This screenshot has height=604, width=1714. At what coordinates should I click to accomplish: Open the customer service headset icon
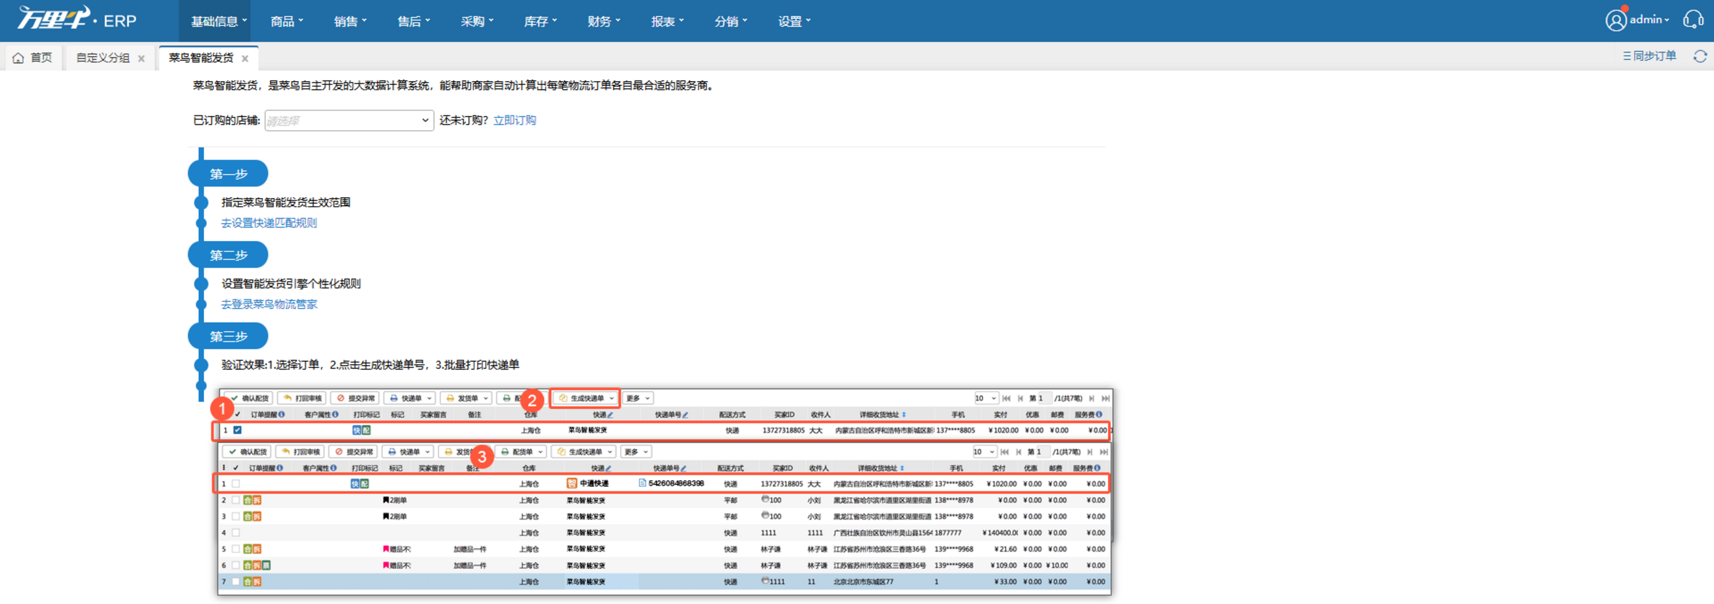tap(1693, 20)
